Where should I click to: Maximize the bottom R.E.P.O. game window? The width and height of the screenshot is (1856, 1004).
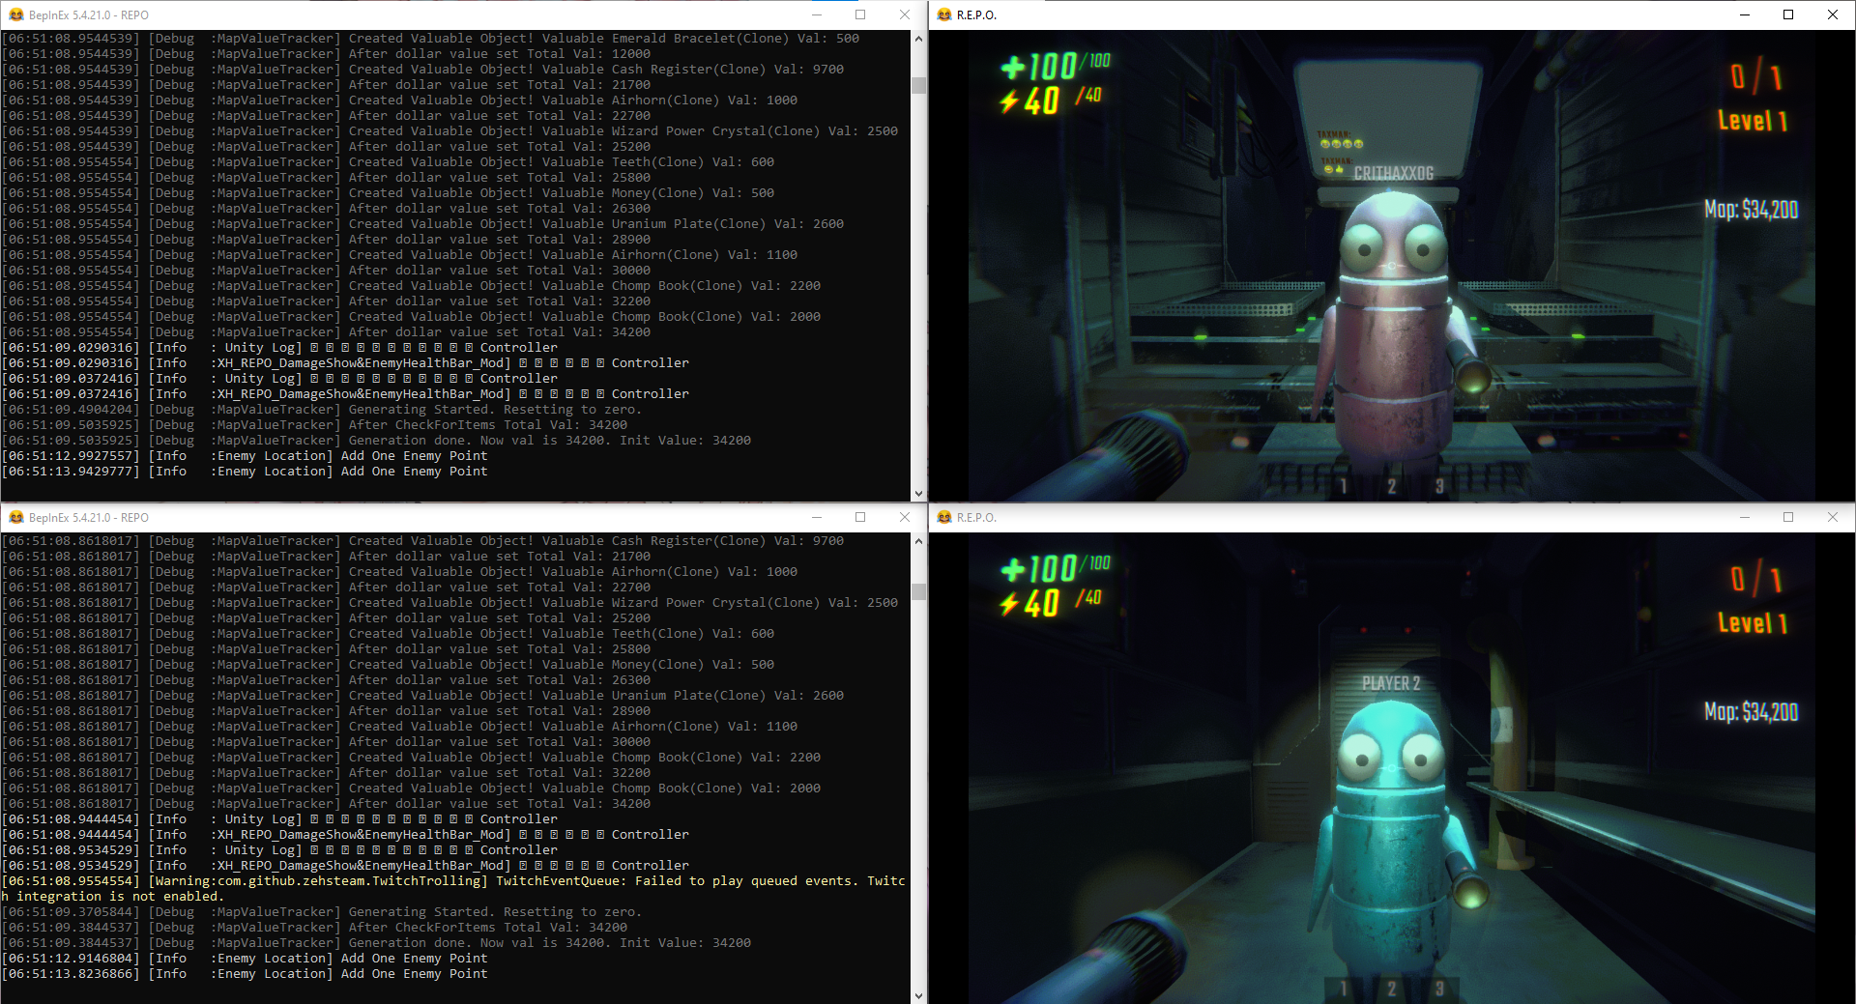[x=1788, y=517]
